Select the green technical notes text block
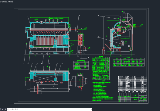 [103, 91]
